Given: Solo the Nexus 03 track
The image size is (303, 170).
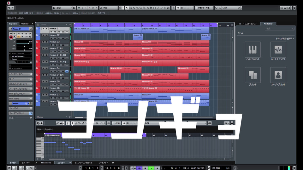Looking at the screenshot, I should coord(47,42).
